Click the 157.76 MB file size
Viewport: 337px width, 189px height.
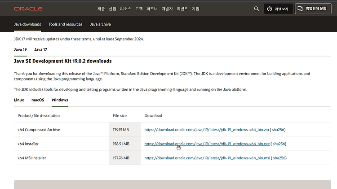(121, 158)
